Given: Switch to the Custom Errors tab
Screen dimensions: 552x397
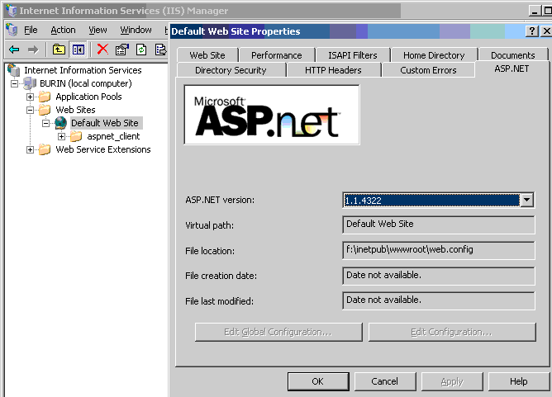Looking at the screenshot, I should click(x=428, y=70).
